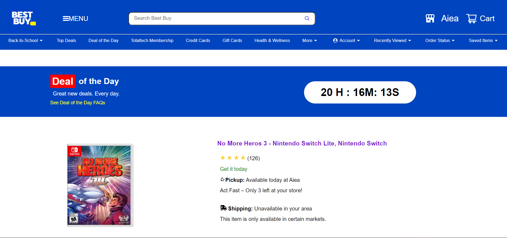The image size is (507, 238).
Task: Open the Order Status dropdown
Action: point(440,40)
